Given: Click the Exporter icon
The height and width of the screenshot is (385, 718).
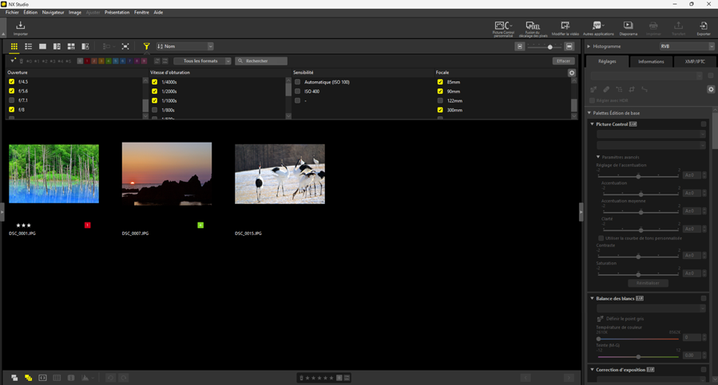Looking at the screenshot, I should [x=703, y=28].
